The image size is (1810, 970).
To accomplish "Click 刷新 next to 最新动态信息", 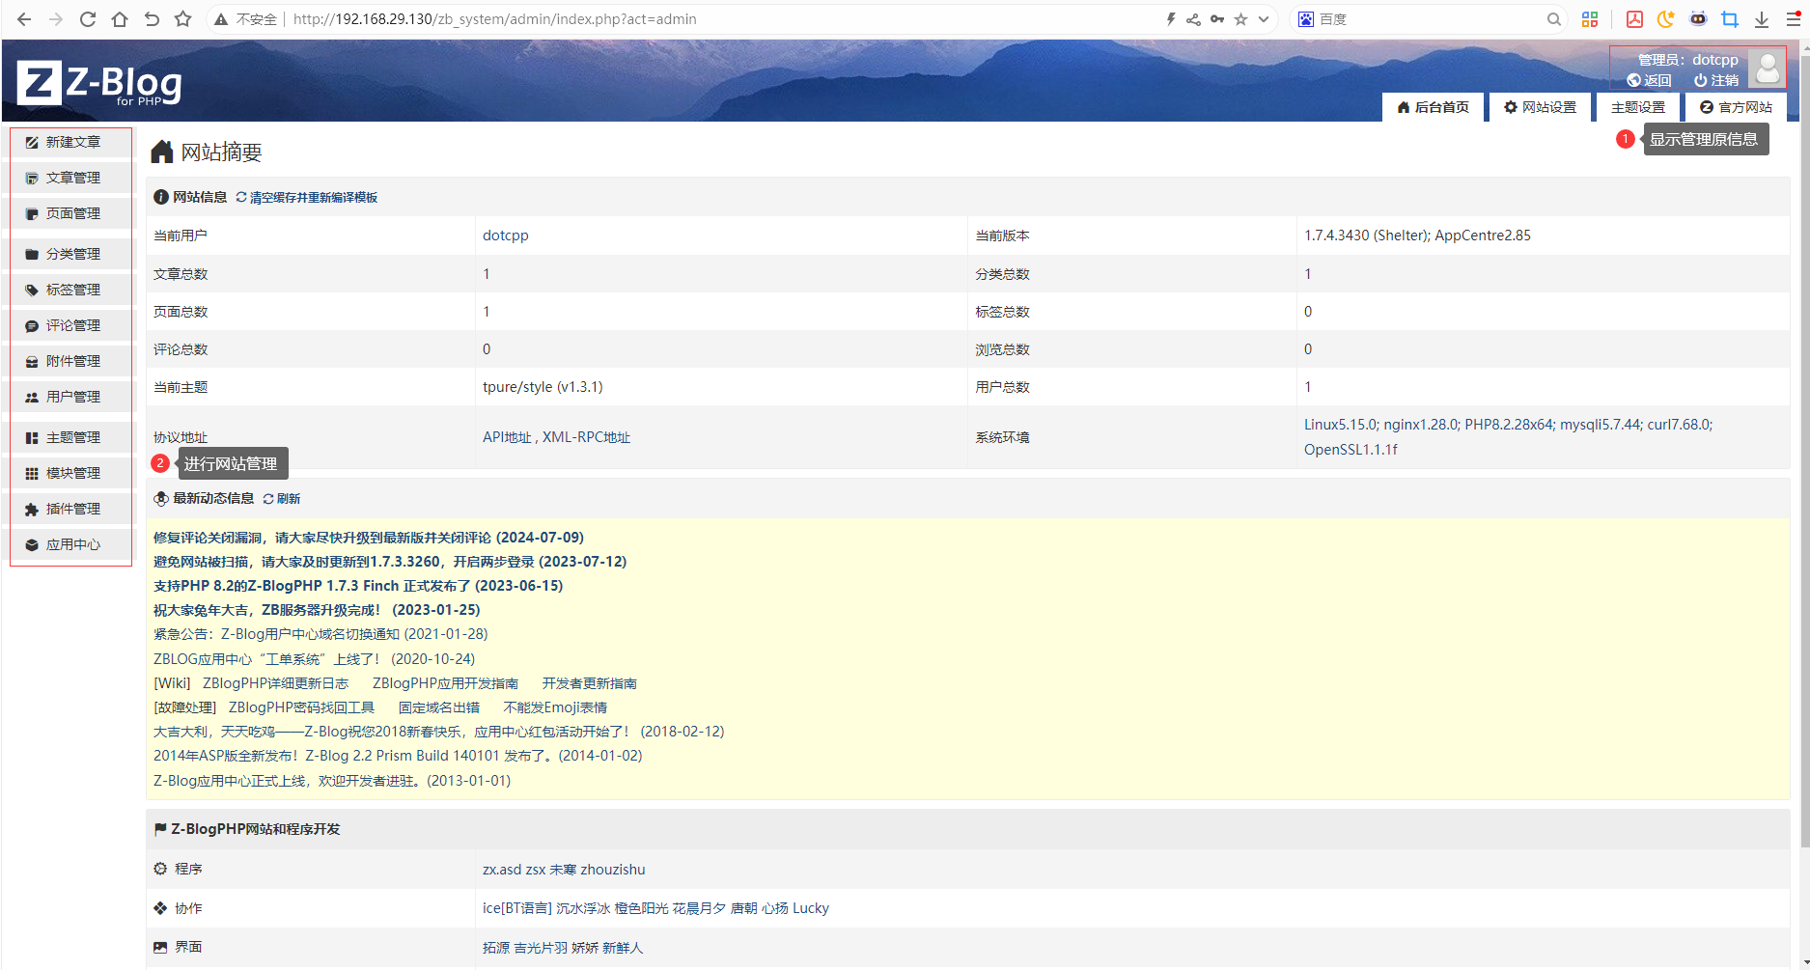I will [282, 499].
